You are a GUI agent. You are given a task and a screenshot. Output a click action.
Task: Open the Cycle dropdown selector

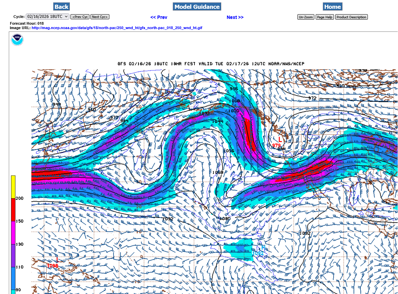click(47, 17)
